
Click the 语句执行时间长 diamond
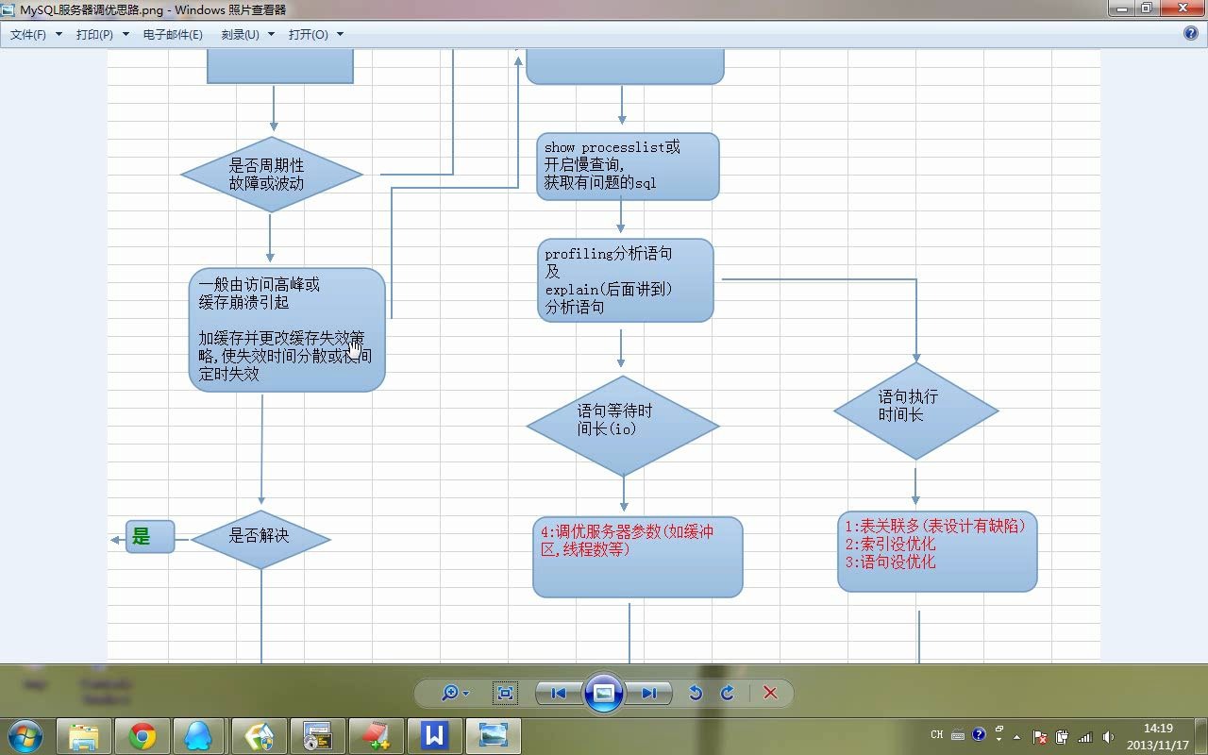(x=915, y=411)
